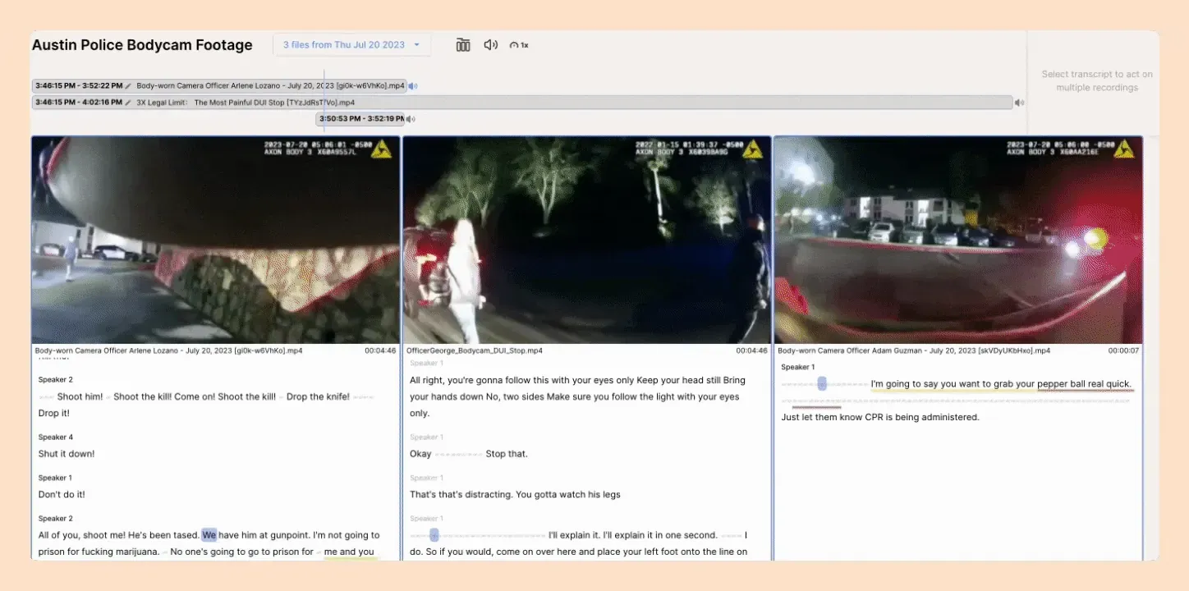Screen dimensions: 1189x591
Task: Click the Arlene Lozano bodycam video thumbnail
Action: [x=216, y=240]
